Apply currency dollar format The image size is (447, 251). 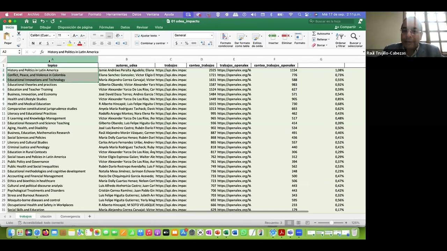pyautogui.click(x=177, y=43)
